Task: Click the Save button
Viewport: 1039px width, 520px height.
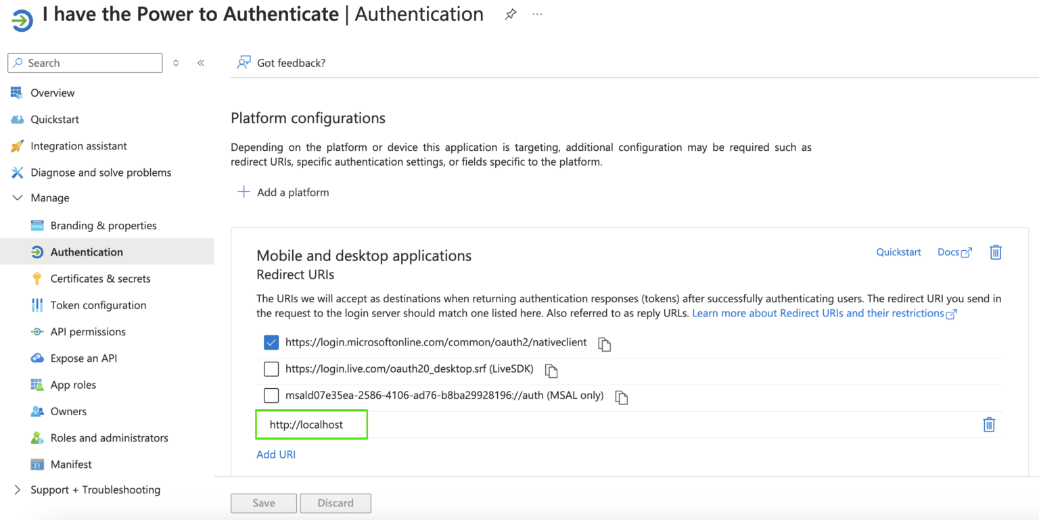Action: [263, 502]
